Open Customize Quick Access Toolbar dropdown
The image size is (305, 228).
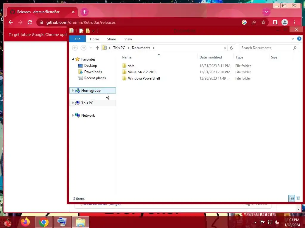click(93, 31)
